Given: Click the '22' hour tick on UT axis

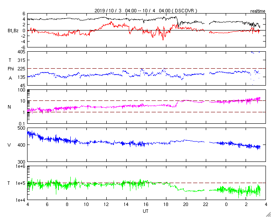Looking at the screenshot, I should 206,205.
